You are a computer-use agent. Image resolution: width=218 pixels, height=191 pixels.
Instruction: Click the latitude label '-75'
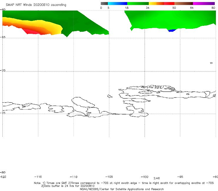coord(3,113)
